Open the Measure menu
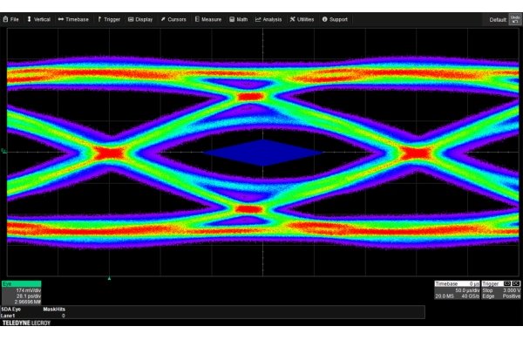The height and width of the screenshot is (340, 523). click(x=208, y=19)
